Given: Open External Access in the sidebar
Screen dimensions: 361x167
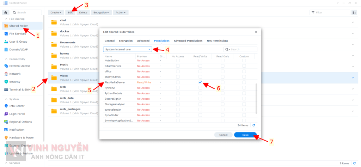Looking at the screenshot, I should click(x=19, y=66).
